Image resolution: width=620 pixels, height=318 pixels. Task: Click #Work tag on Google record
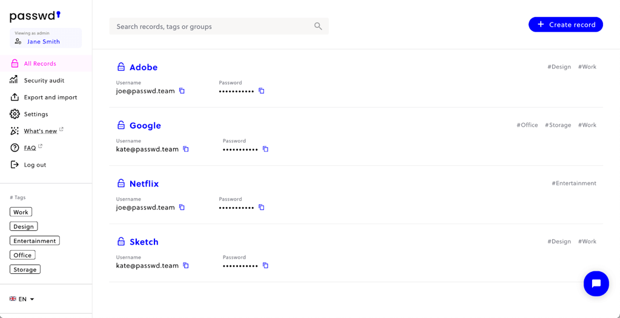coord(587,125)
